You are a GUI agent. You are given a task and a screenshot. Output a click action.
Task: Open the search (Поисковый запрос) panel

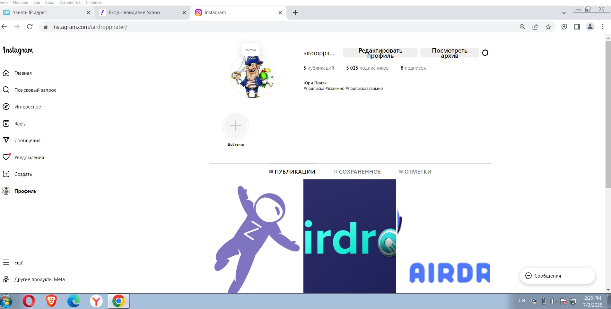35,90
